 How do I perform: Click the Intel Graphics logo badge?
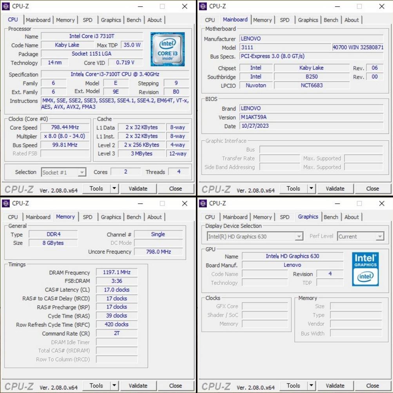[x=365, y=269]
